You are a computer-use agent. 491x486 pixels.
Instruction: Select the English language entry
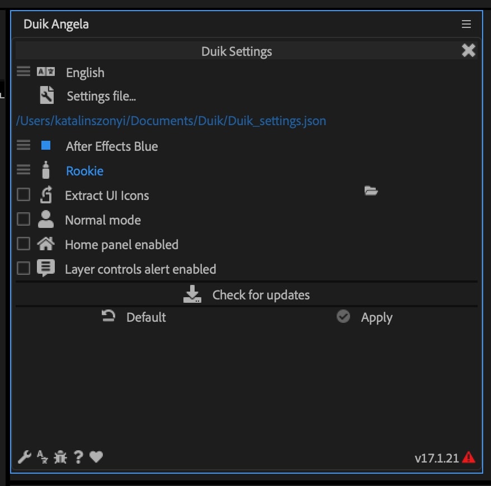(85, 73)
